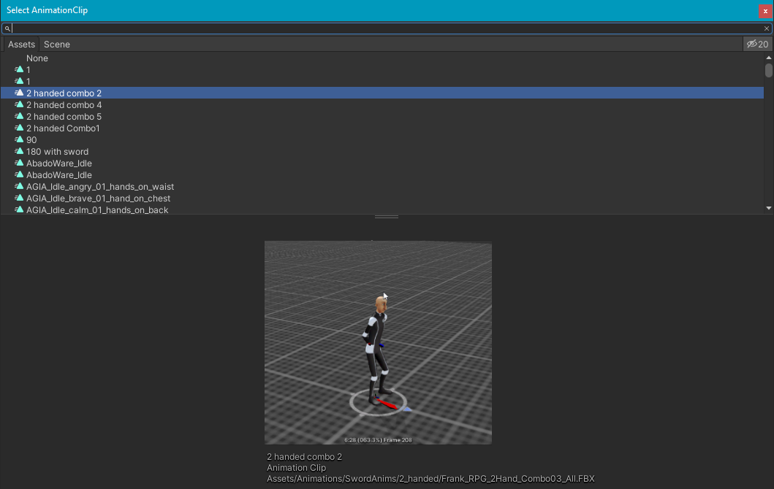Image resolution: width=774 pixels, height=489 pixels.
Task: Click the clip icon beside "2 handed Combo1"
Action: [19, 128]
